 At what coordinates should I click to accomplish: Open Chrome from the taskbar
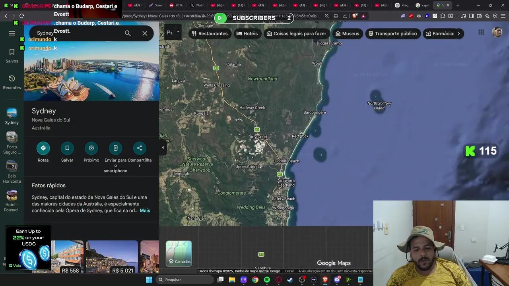tap(255, 280)
